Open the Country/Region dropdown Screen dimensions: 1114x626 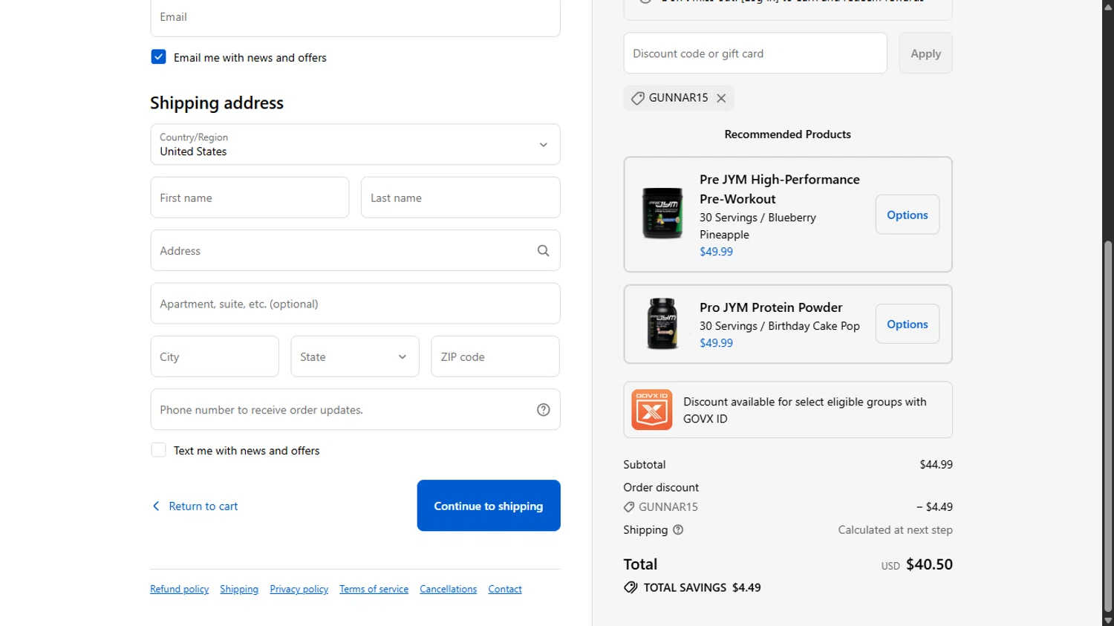(355, 144)
